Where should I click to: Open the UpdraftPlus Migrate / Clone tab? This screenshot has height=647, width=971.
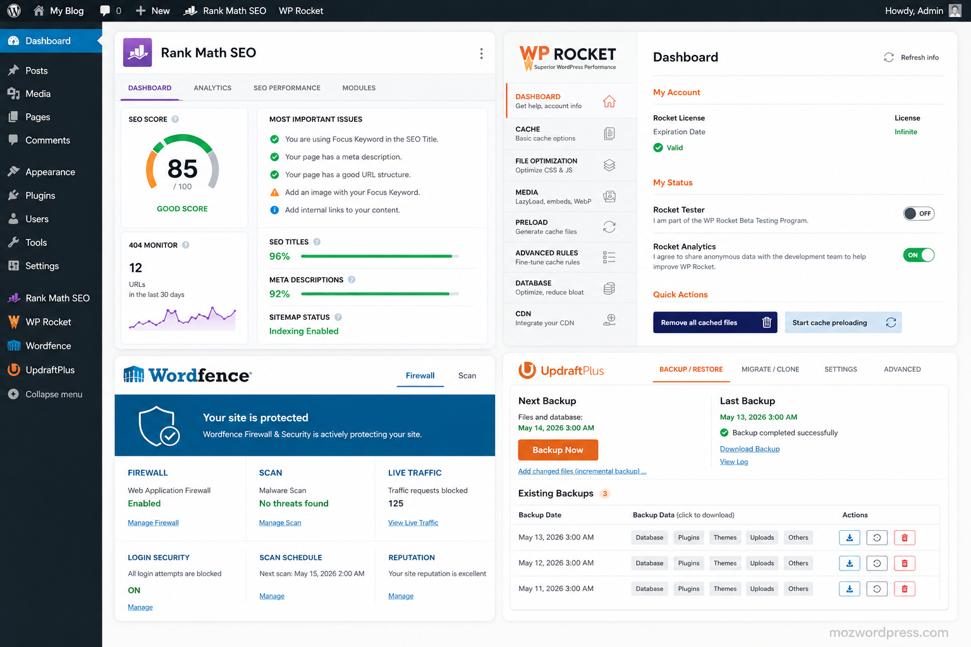(x=770, y=370)
